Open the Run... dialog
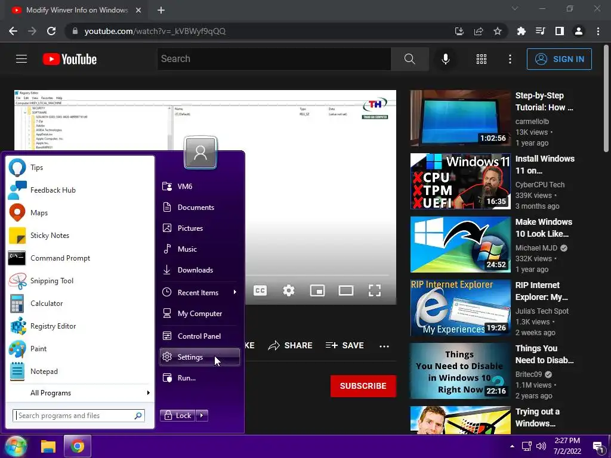This screenshot has height=458, width=611. point(199,377)
